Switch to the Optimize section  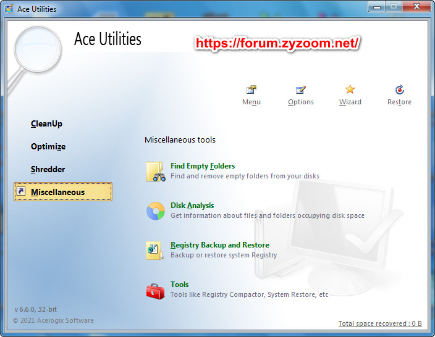(x=48, y=146)
